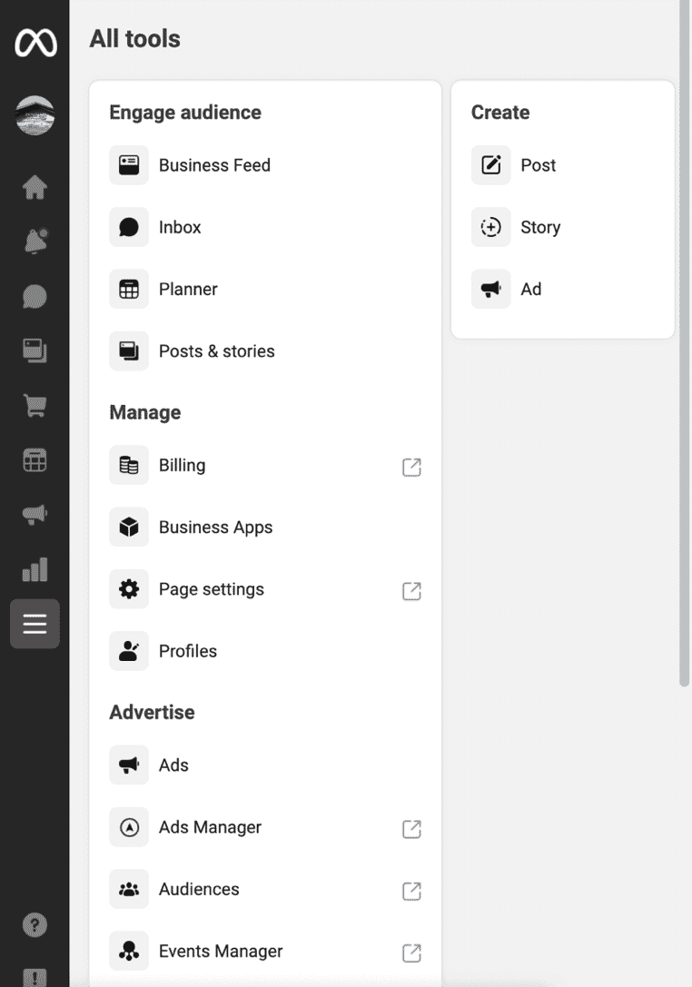This screenshot has width=692, height=987.
Task: Create an Ad from Create panel
Action: click(563, 289)
